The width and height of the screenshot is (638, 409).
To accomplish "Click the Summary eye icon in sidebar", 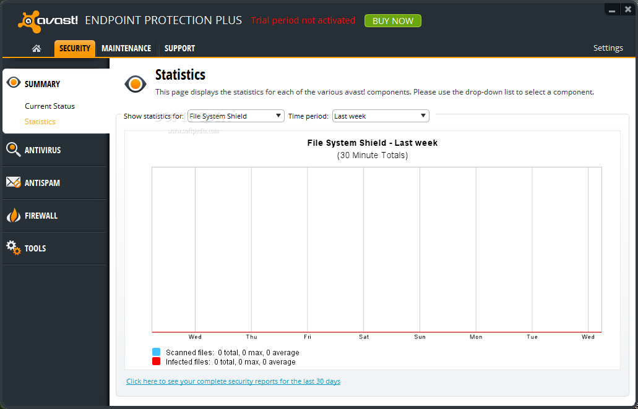I will (14, 82).
